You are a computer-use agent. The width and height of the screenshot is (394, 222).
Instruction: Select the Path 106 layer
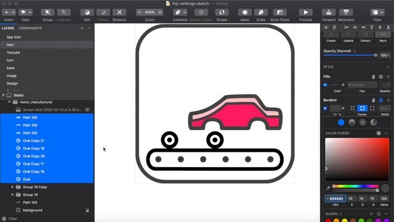pos(47,125)
